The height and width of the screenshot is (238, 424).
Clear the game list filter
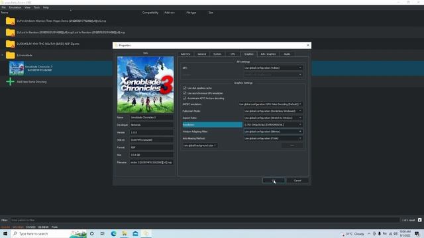(x=419, y=220)
